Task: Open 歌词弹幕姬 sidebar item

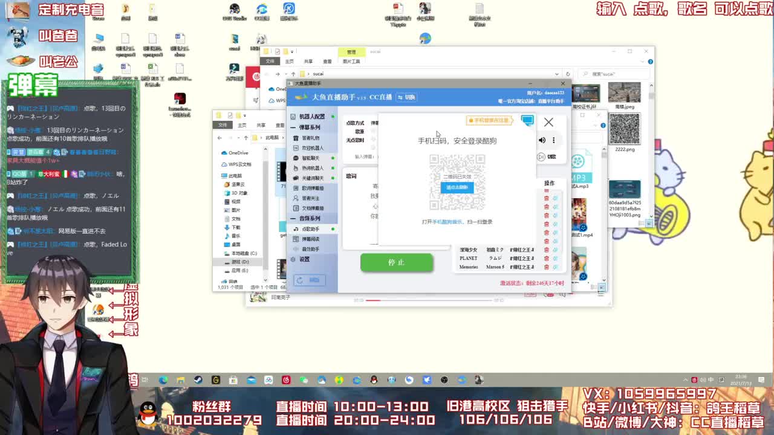Action: [312, 188]
